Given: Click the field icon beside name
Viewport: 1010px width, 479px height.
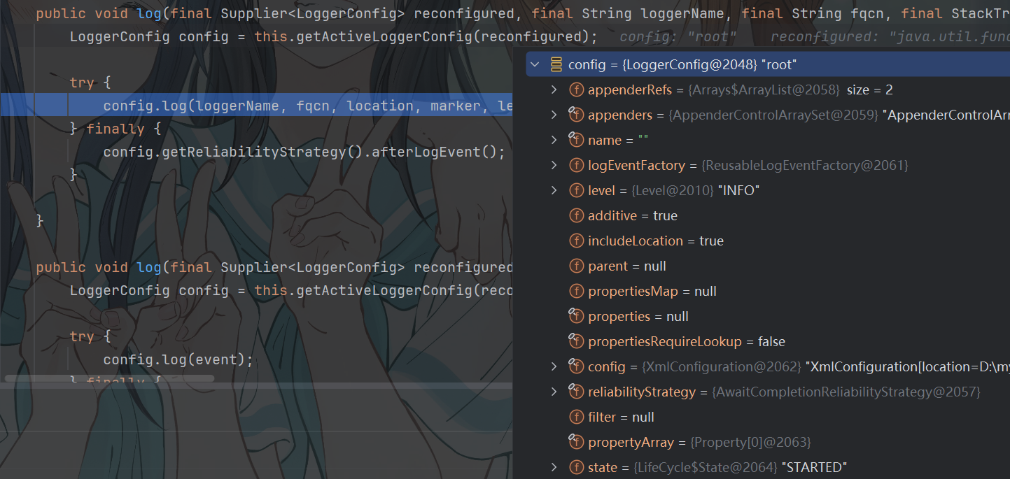Looking at the screenshot, I should click(x=576, y=141).
